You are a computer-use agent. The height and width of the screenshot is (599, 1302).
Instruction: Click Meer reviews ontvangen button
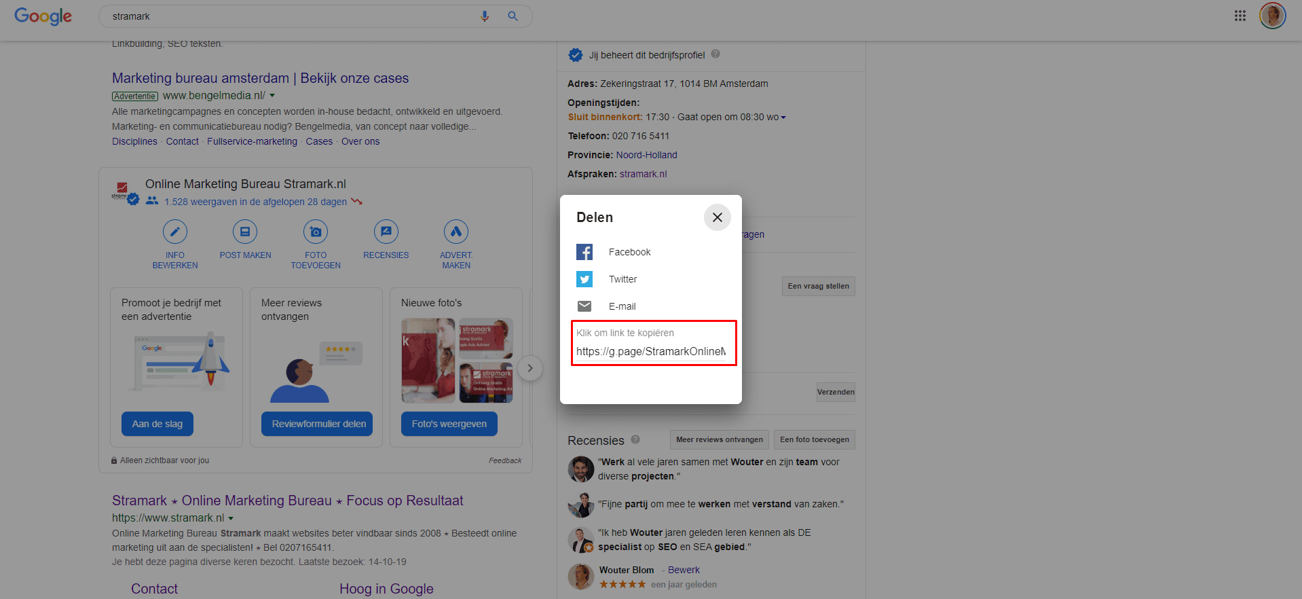tap(720, 439)
